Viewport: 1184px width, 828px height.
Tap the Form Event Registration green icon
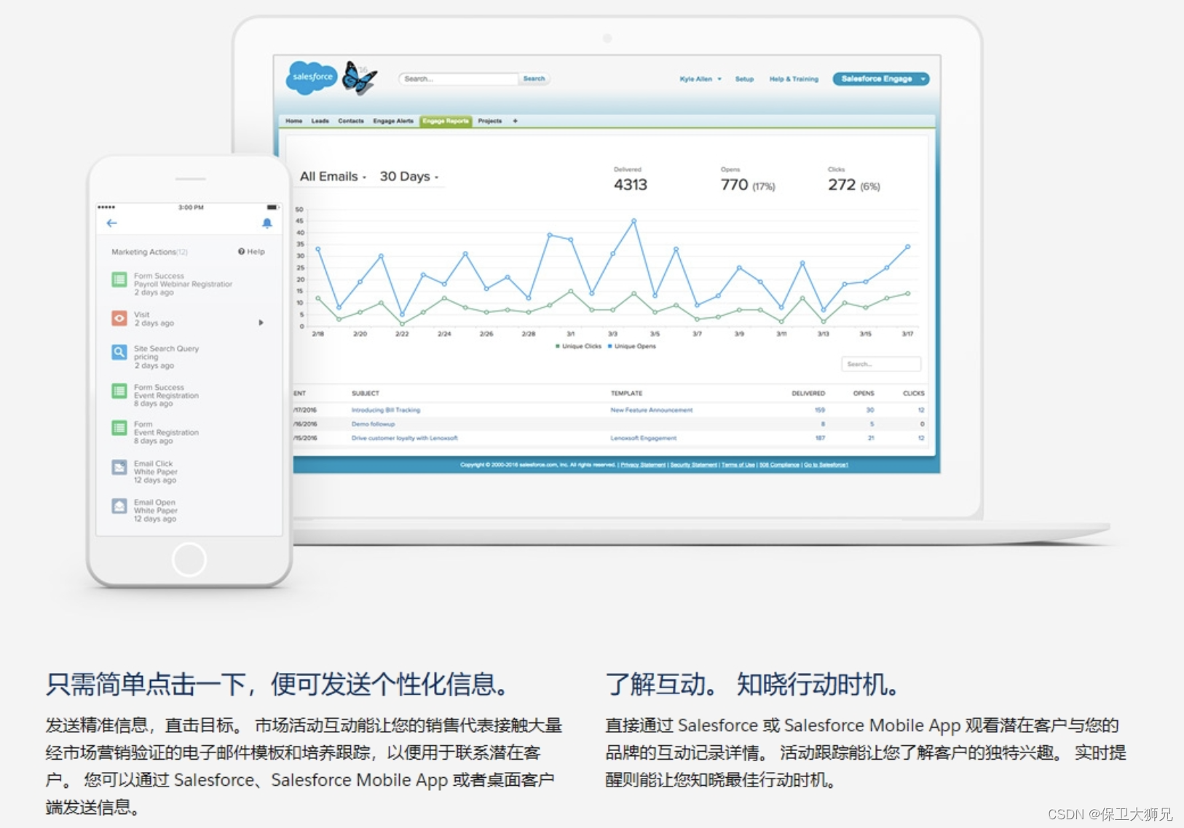coord(119,428)
